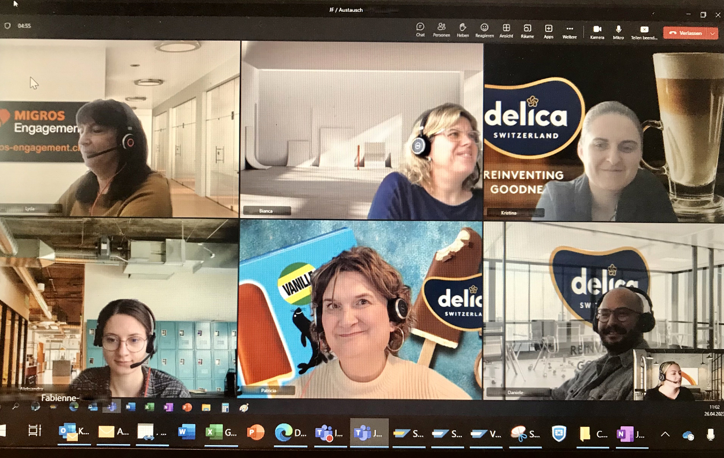Image resolution: width=724 pixels, height=458 pixels.
Task: Open Paint in the shared-screen small taskbar
Action: click(244, 408)
